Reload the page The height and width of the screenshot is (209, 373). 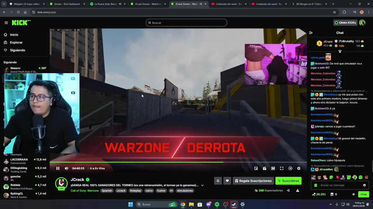click(18, 12)
